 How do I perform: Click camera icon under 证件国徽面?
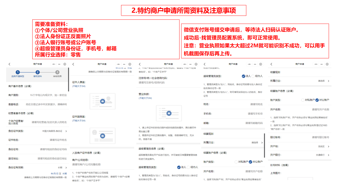(102, 136)
